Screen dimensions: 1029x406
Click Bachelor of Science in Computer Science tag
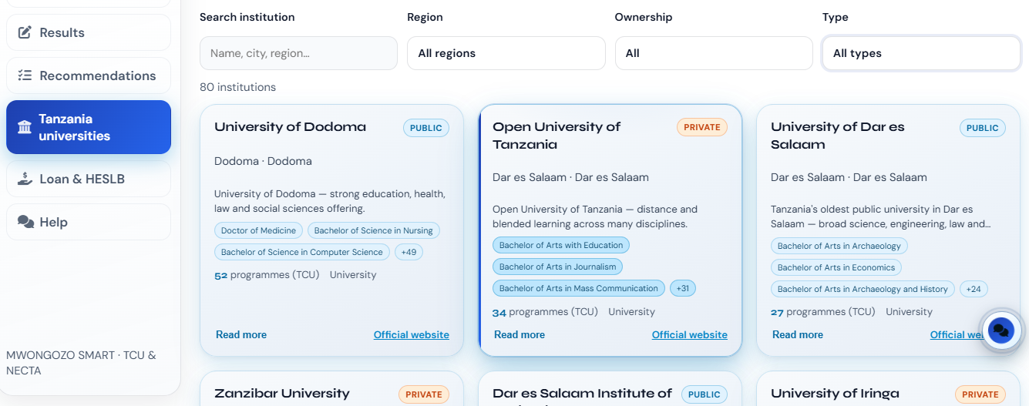tap(302, 252)
